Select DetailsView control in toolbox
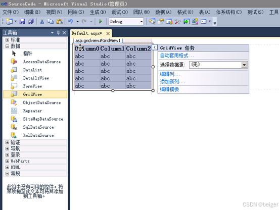The image size is (280, 210). 35,78
